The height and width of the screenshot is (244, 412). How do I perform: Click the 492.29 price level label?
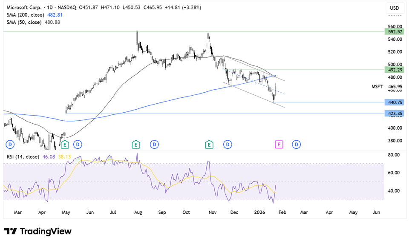(394, 70)
